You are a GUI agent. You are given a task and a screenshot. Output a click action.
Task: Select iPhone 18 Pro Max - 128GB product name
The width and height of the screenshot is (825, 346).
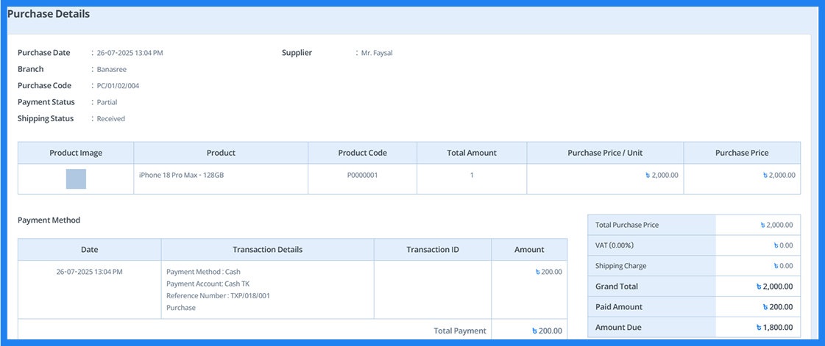point(182,176)
